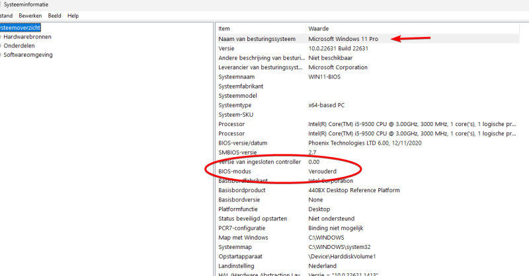
Task: Click the value '440BX Desktop Reference Platform'
Action: [x=354, y=190]
